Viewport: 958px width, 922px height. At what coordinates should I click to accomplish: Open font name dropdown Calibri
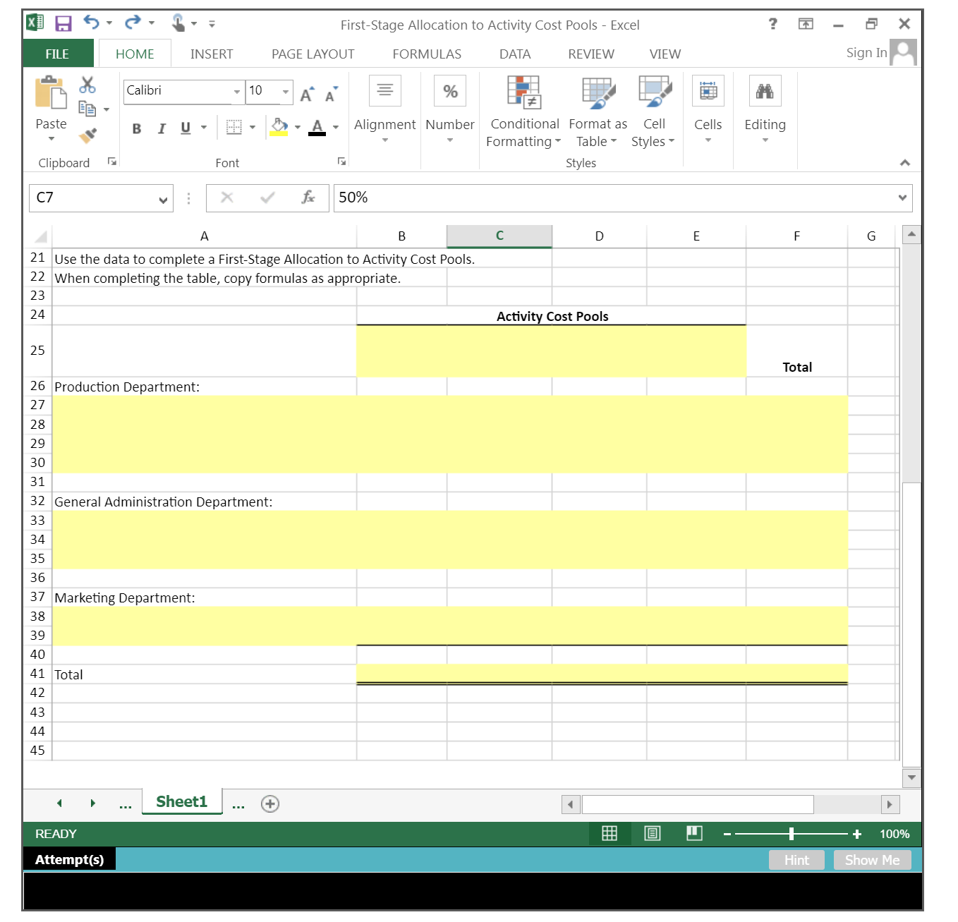coord(237,92)
